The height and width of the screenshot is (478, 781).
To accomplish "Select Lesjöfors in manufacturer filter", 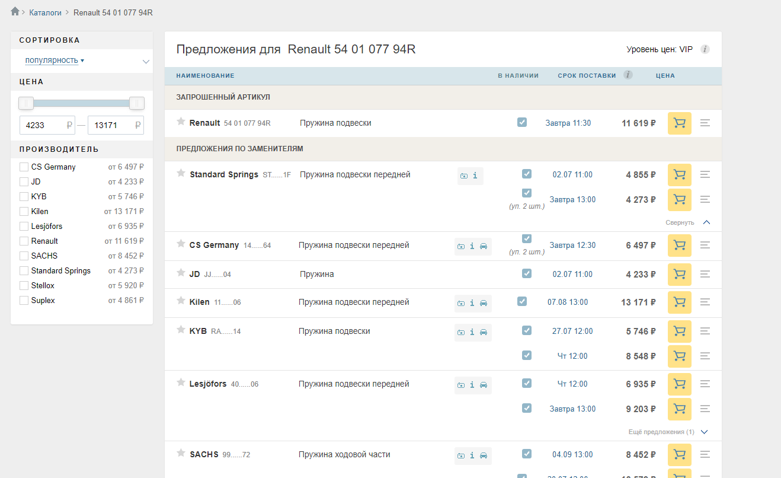I will [x=24, y=226].
